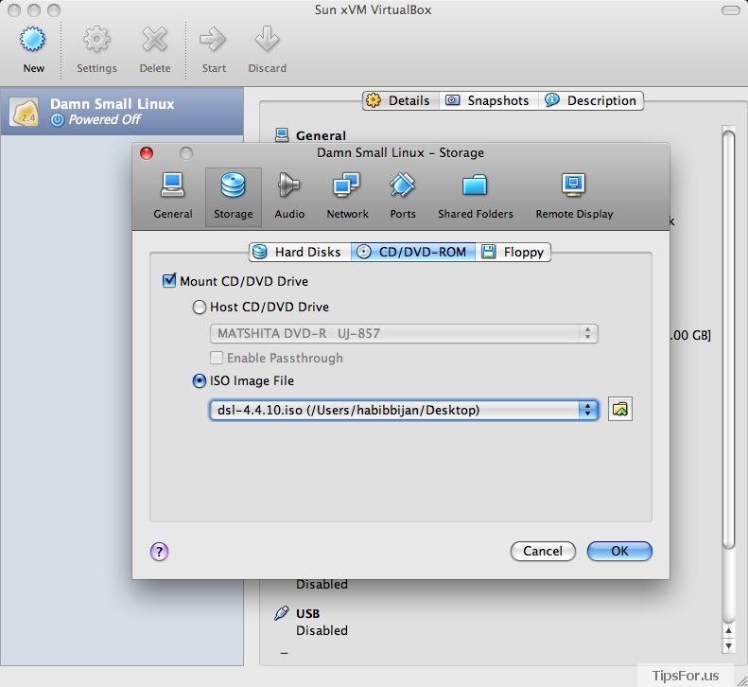Screen dimensions: 748x687
Task: Toggle Enable Passthrough checkbox
Action: (217, 358)
